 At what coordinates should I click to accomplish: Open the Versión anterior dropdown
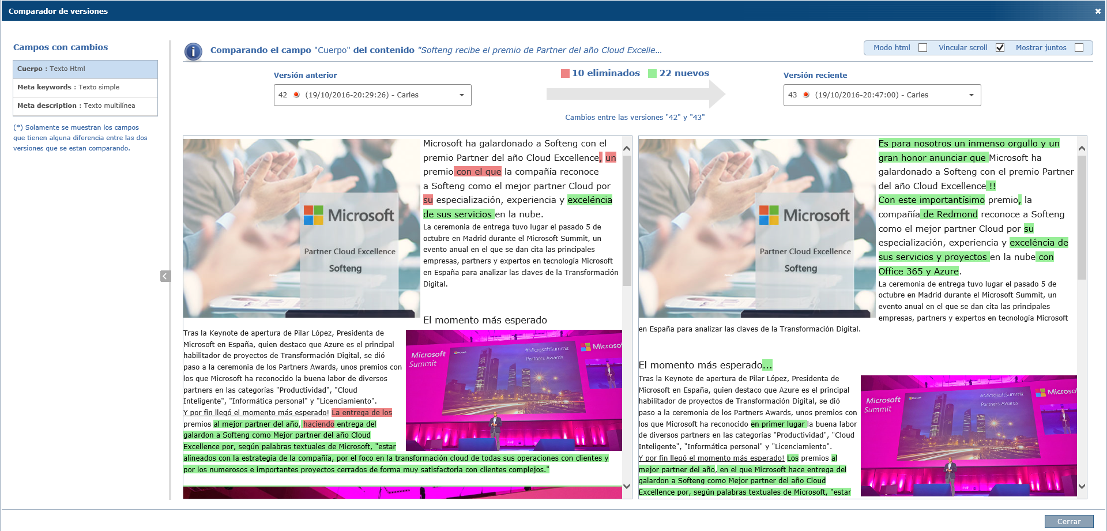click(x=372, y=95)
